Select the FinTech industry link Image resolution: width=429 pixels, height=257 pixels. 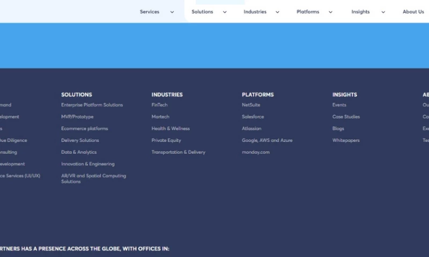pos(159,105)
